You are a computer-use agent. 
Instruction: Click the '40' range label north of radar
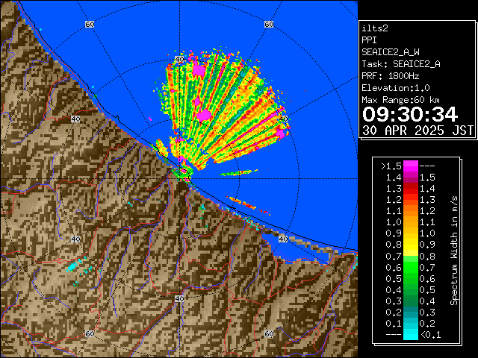179,59
